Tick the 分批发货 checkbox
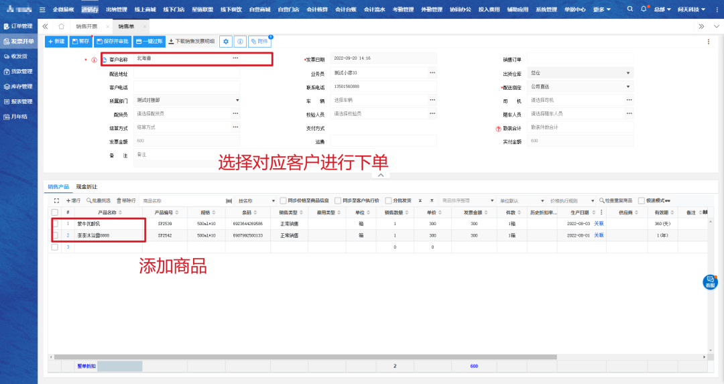This screenshot has width=724, height=384. (x=388, y=200)
